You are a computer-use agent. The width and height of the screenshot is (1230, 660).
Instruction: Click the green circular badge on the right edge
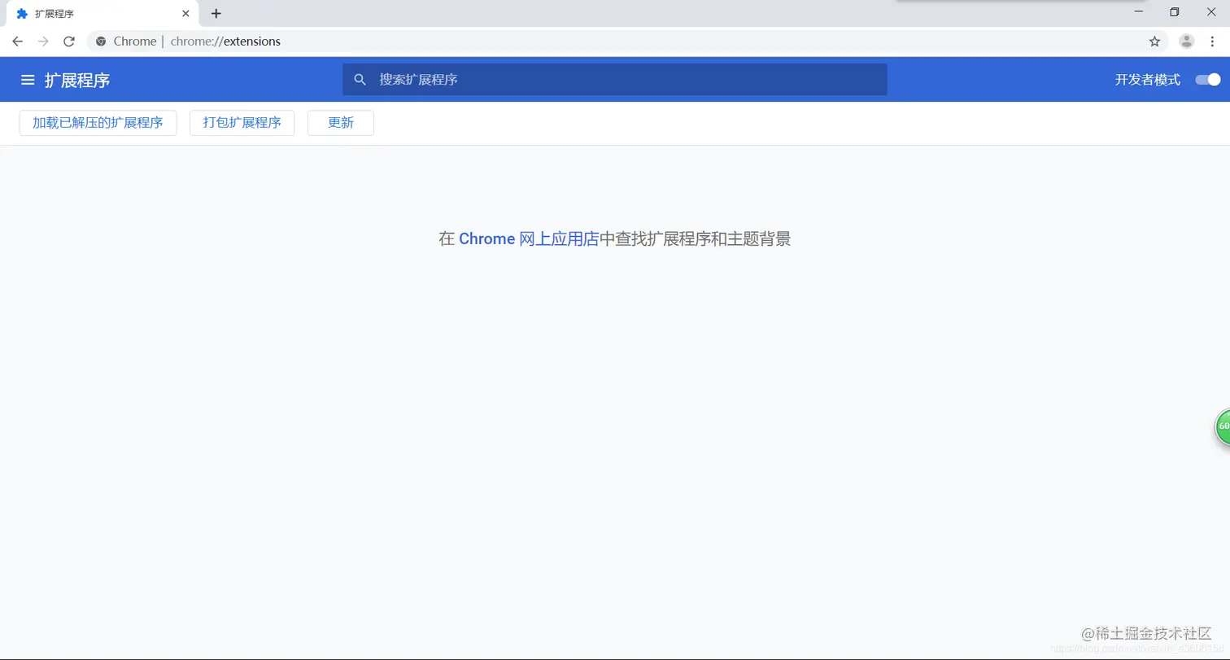(x=1223, y=426)
